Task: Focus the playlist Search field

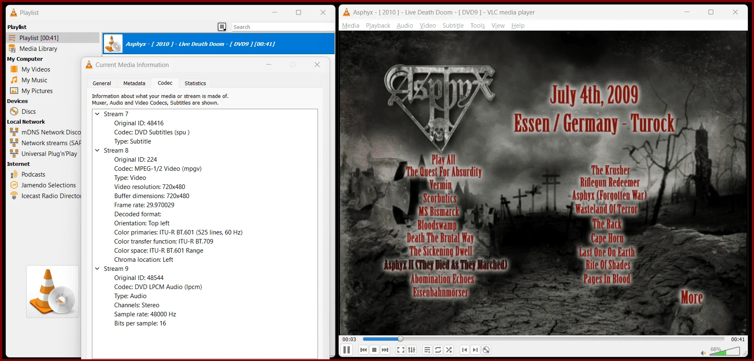Action: 283,27
